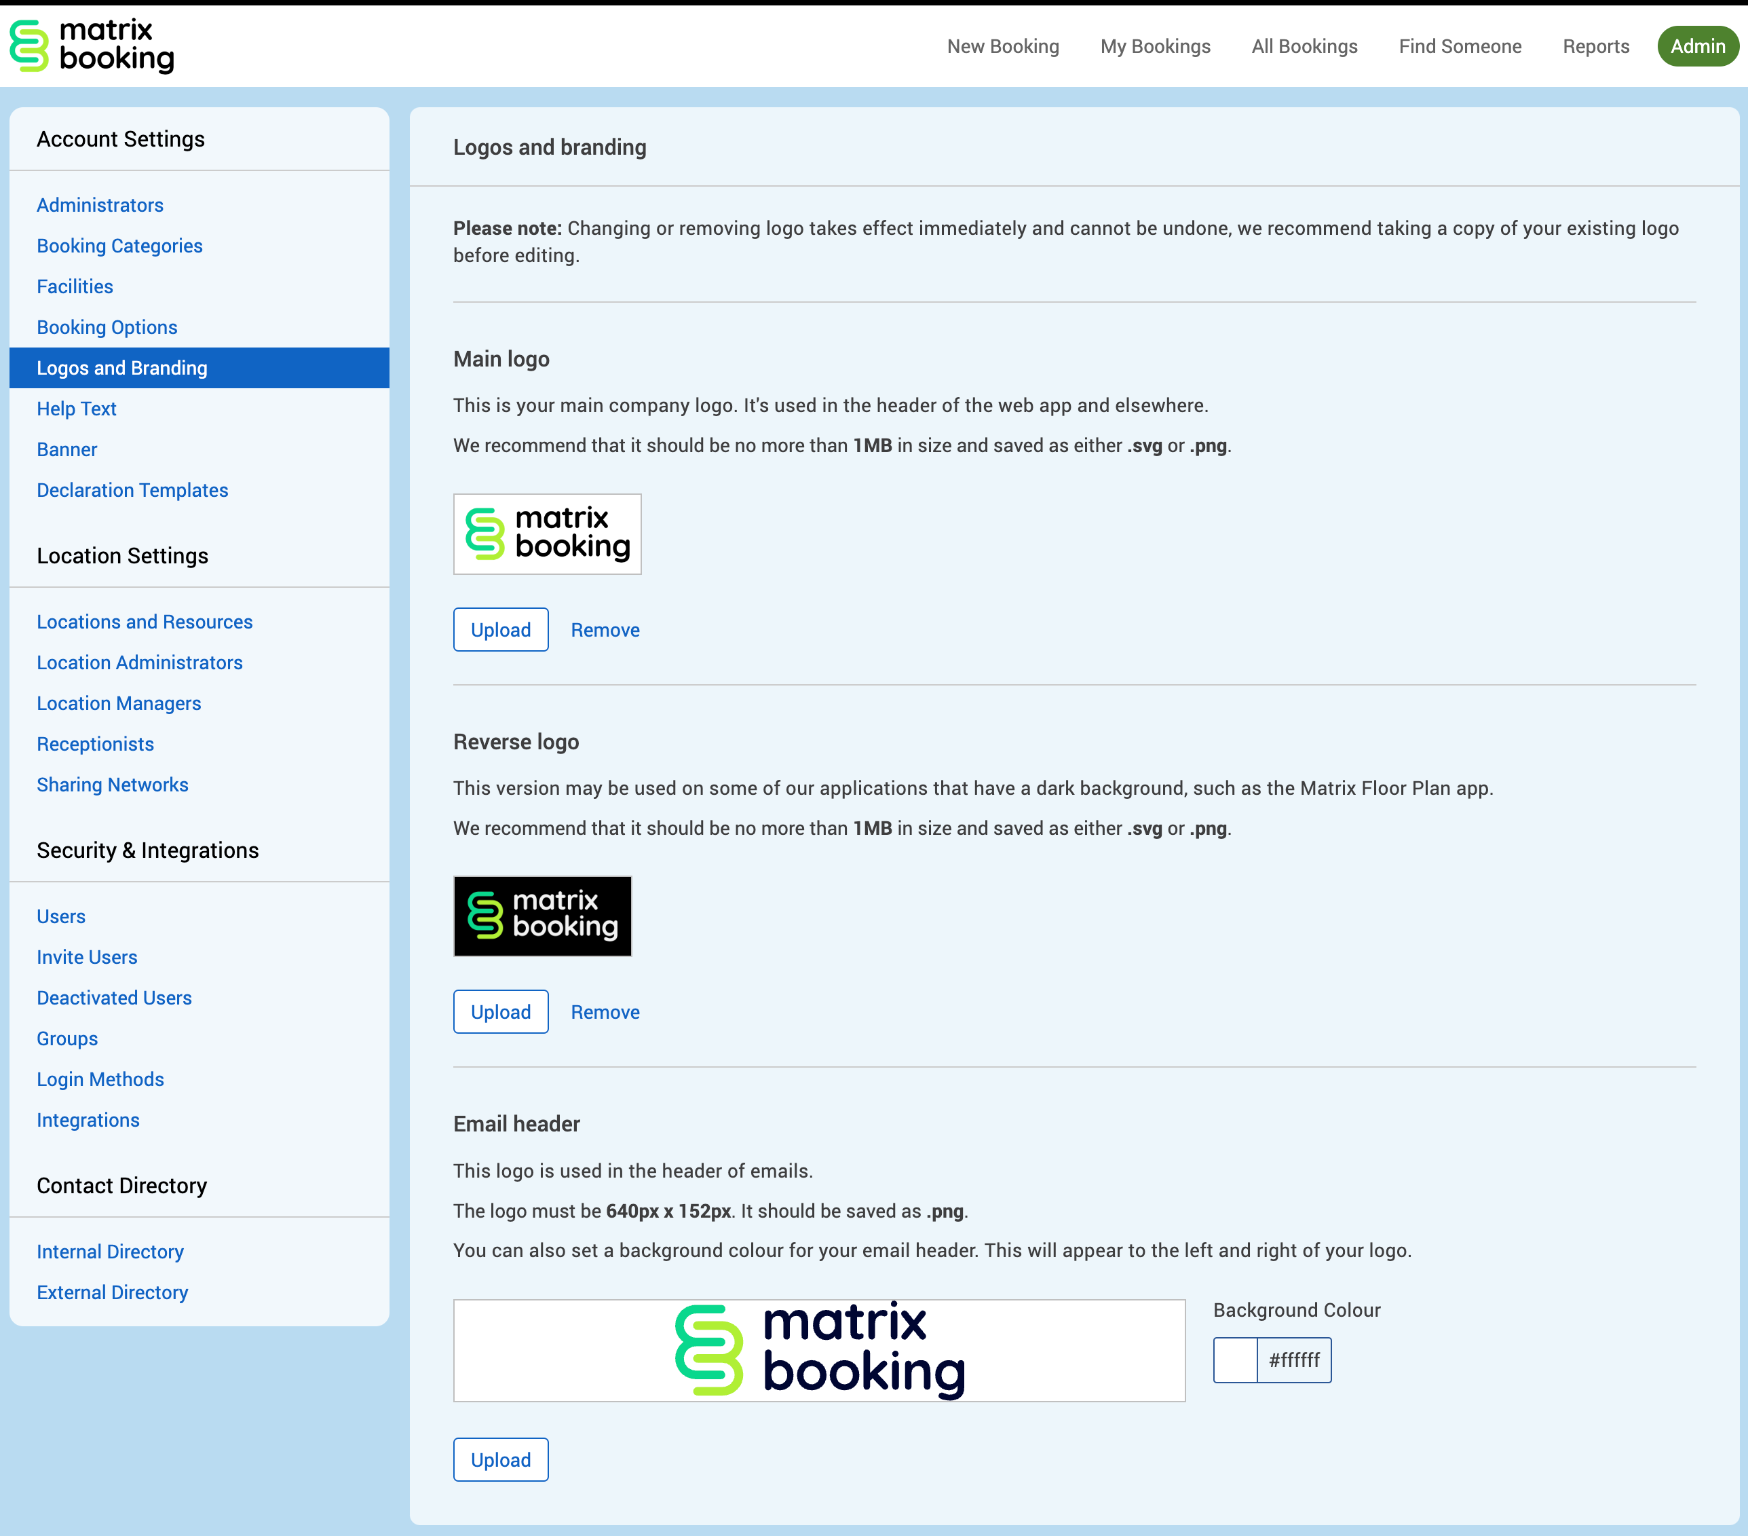
Task: Navigate to Find Someone
Action: (x=1459, y=46)
